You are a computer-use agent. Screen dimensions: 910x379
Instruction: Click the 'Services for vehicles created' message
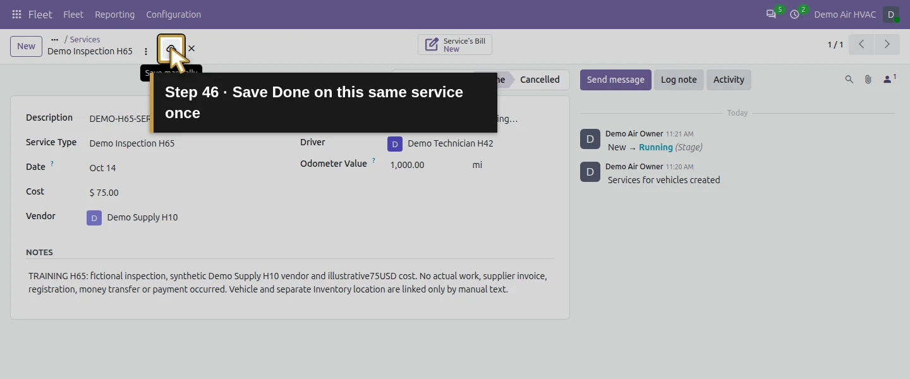(664, 180)
